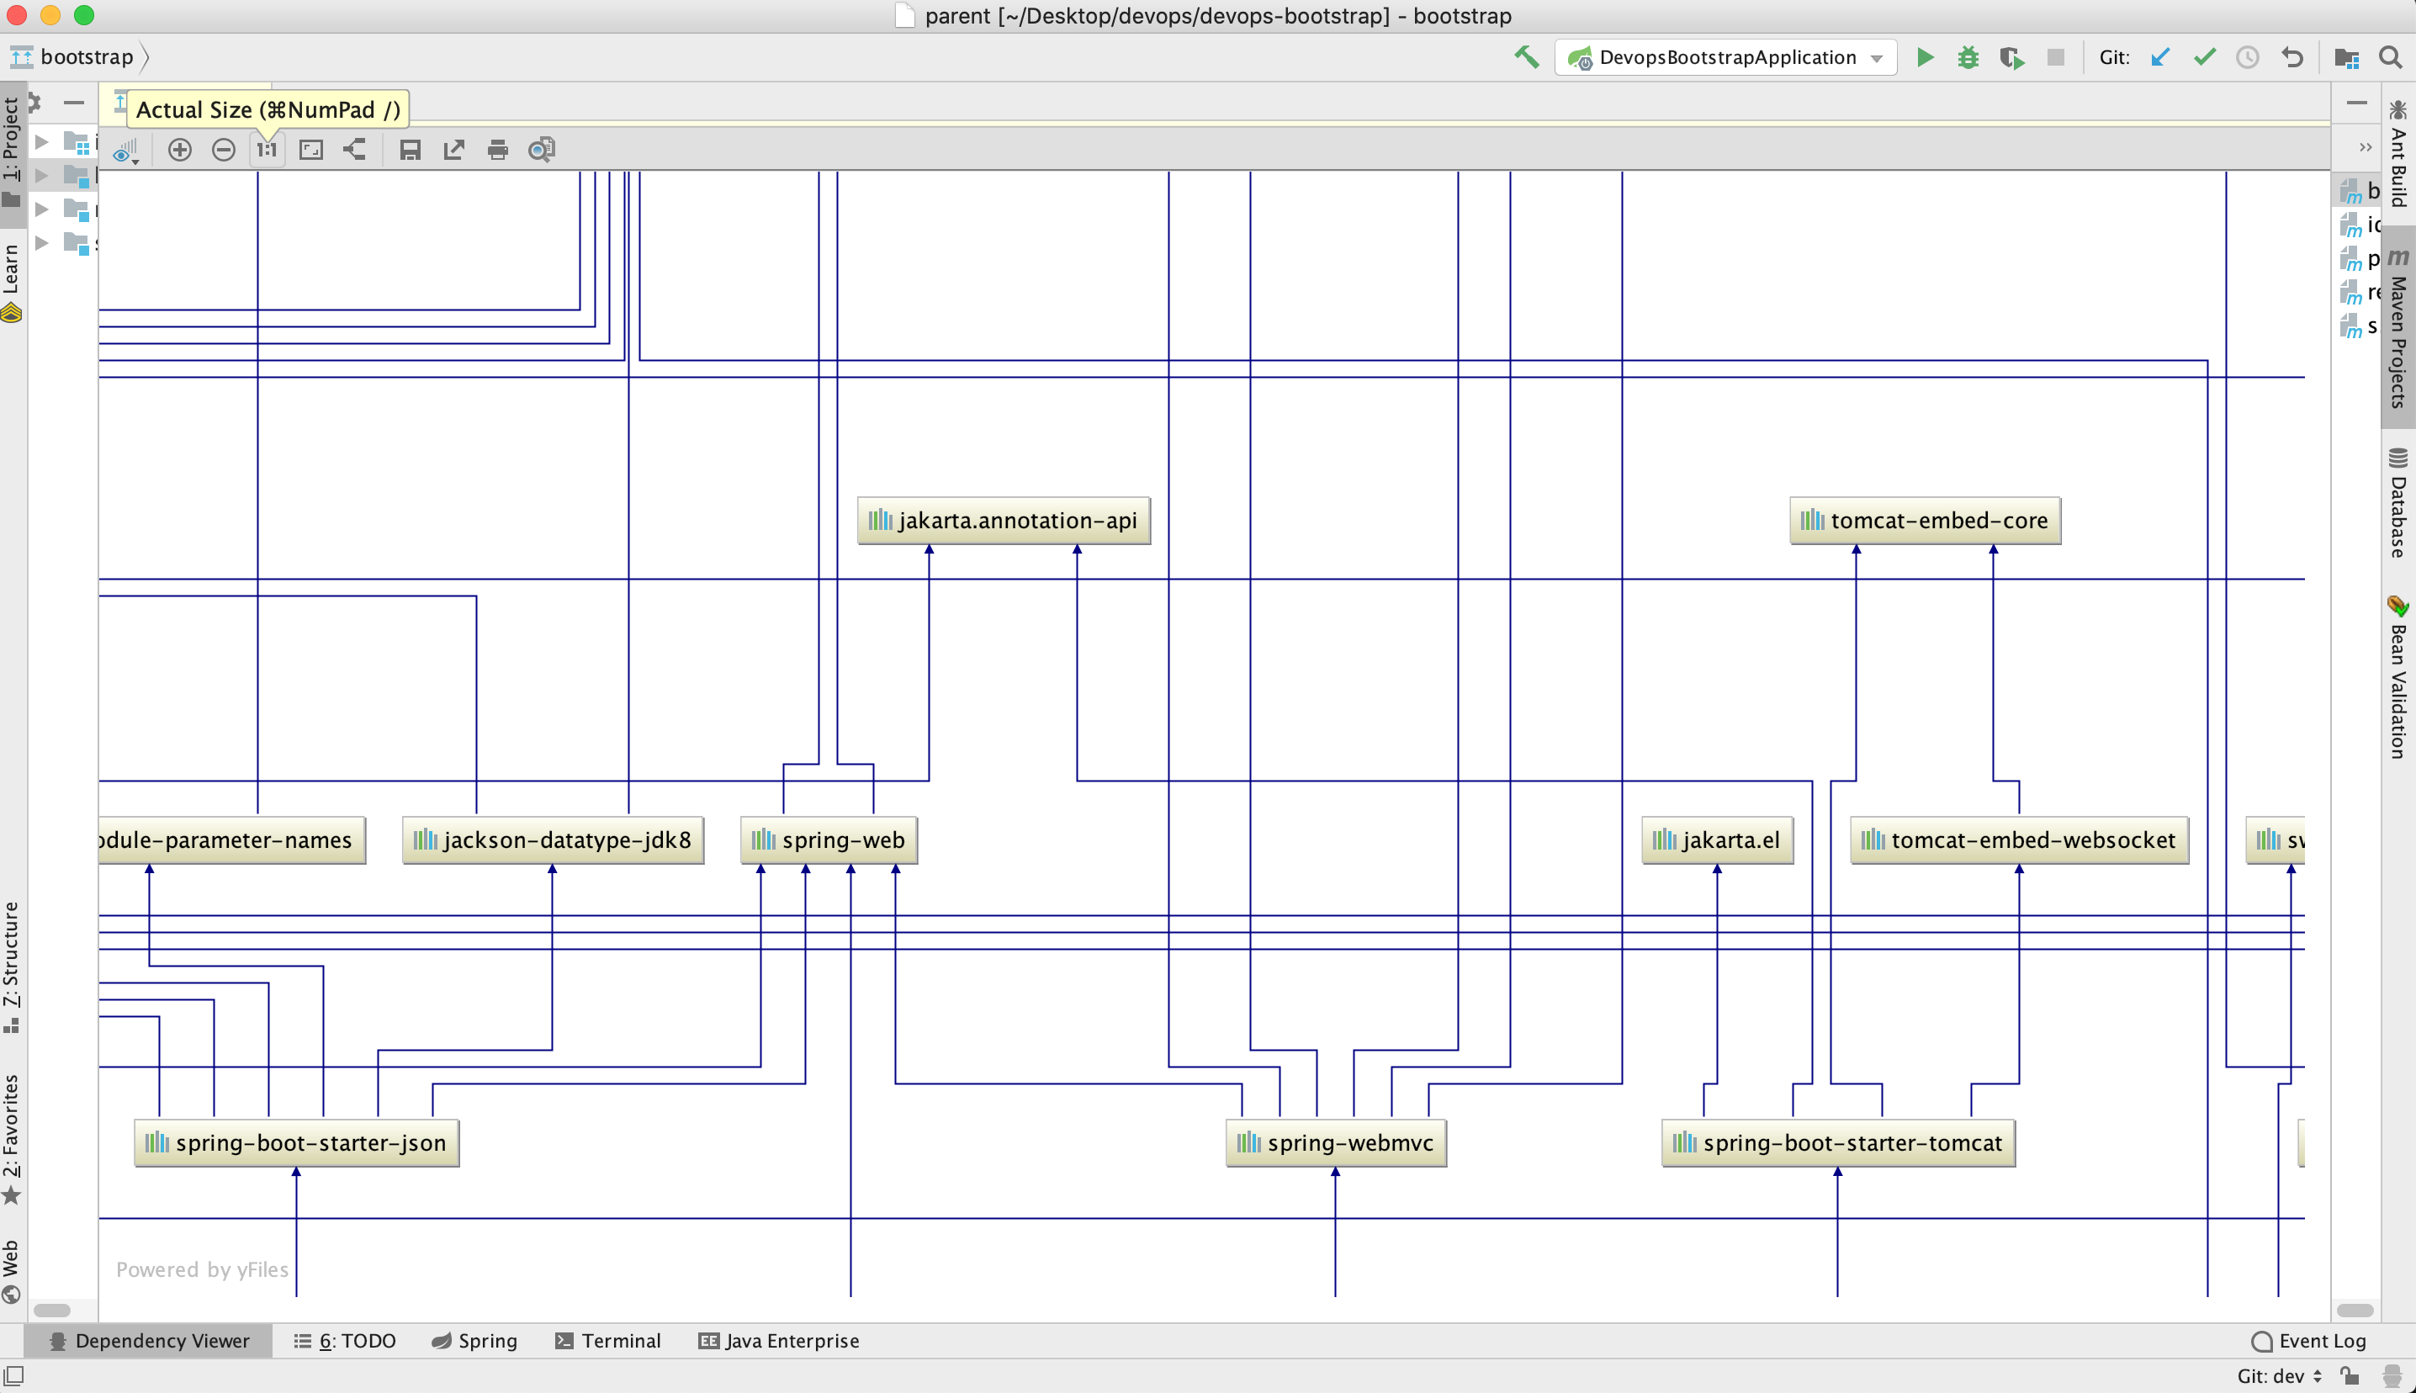Viewport: 2416px width, 1393px height.
Task: Open the Git: dev branch selector
Action: point(2279,1376)
